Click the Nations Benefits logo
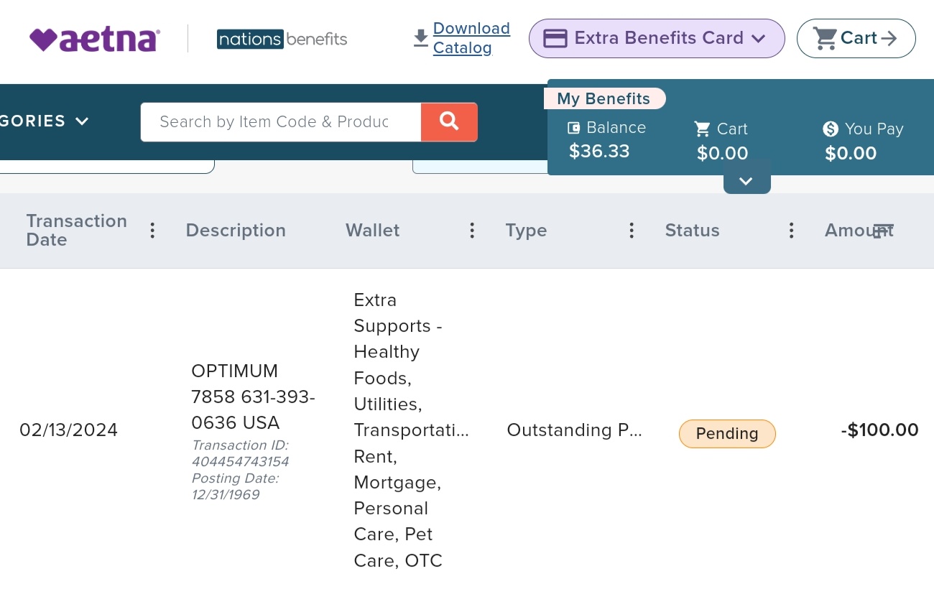Viewport: 934px width, 589px height. (x=282, y=39)
